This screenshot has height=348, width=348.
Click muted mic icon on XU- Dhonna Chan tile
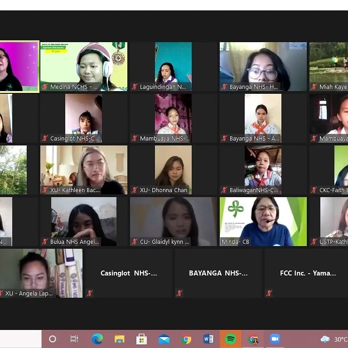(x=135, y=190)
